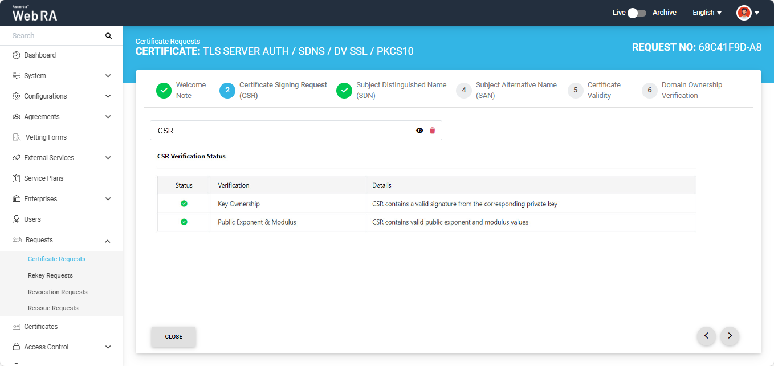The height and width of the screenshot is (366, 774).
Task: Select Rekey Requests in sidebar
Action: (x=50, y=275)
